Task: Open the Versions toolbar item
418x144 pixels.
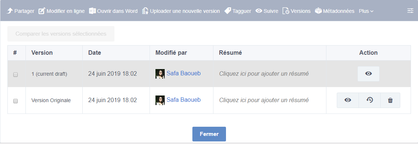Action: pos(297,11)
